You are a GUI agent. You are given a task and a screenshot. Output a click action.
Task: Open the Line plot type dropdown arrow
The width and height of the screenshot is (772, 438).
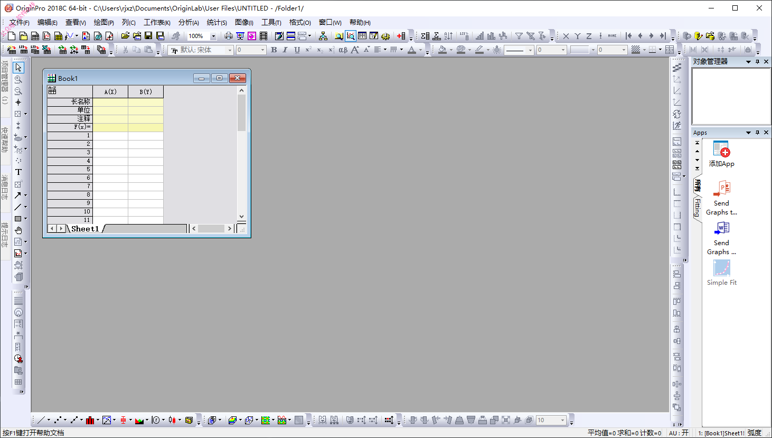49,420
